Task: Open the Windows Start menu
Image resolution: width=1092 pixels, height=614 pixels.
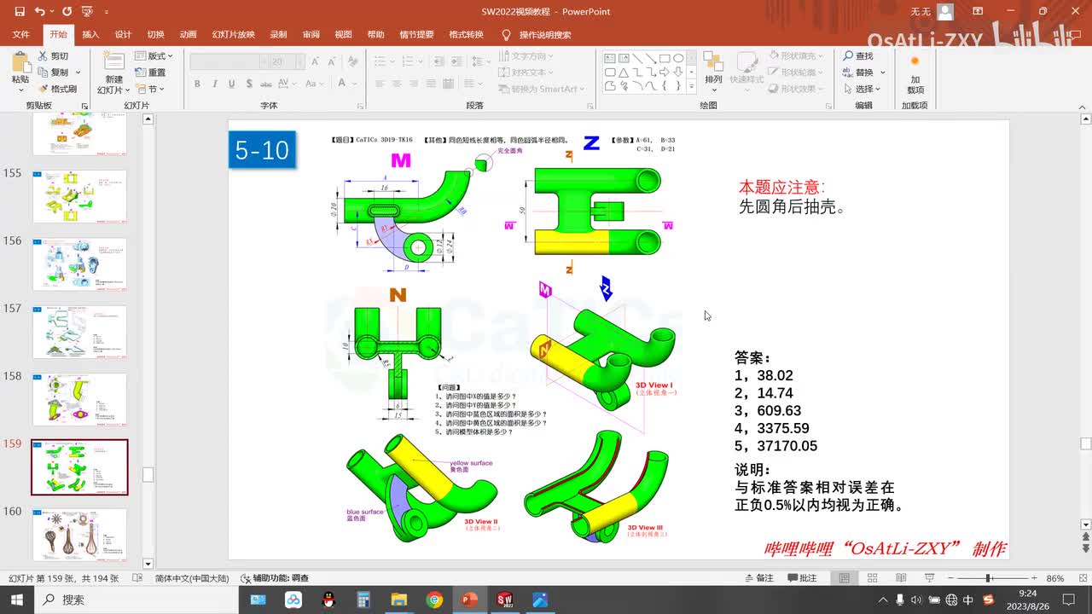Action: 17,600
